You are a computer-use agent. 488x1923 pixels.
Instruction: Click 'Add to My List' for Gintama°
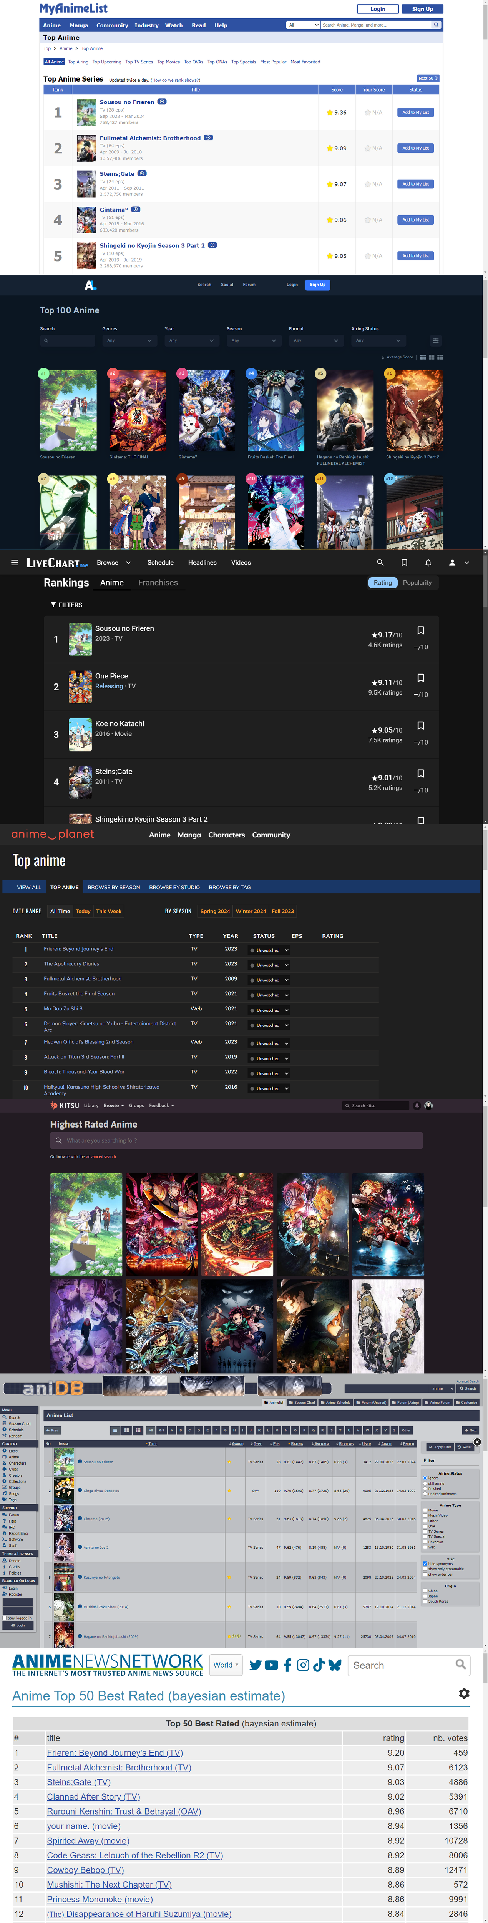[x=416, y=220]
